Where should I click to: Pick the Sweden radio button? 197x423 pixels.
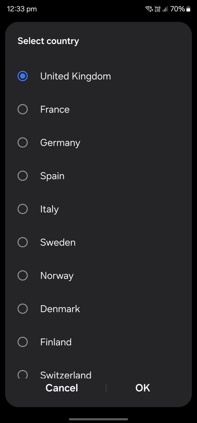[23, 242]
